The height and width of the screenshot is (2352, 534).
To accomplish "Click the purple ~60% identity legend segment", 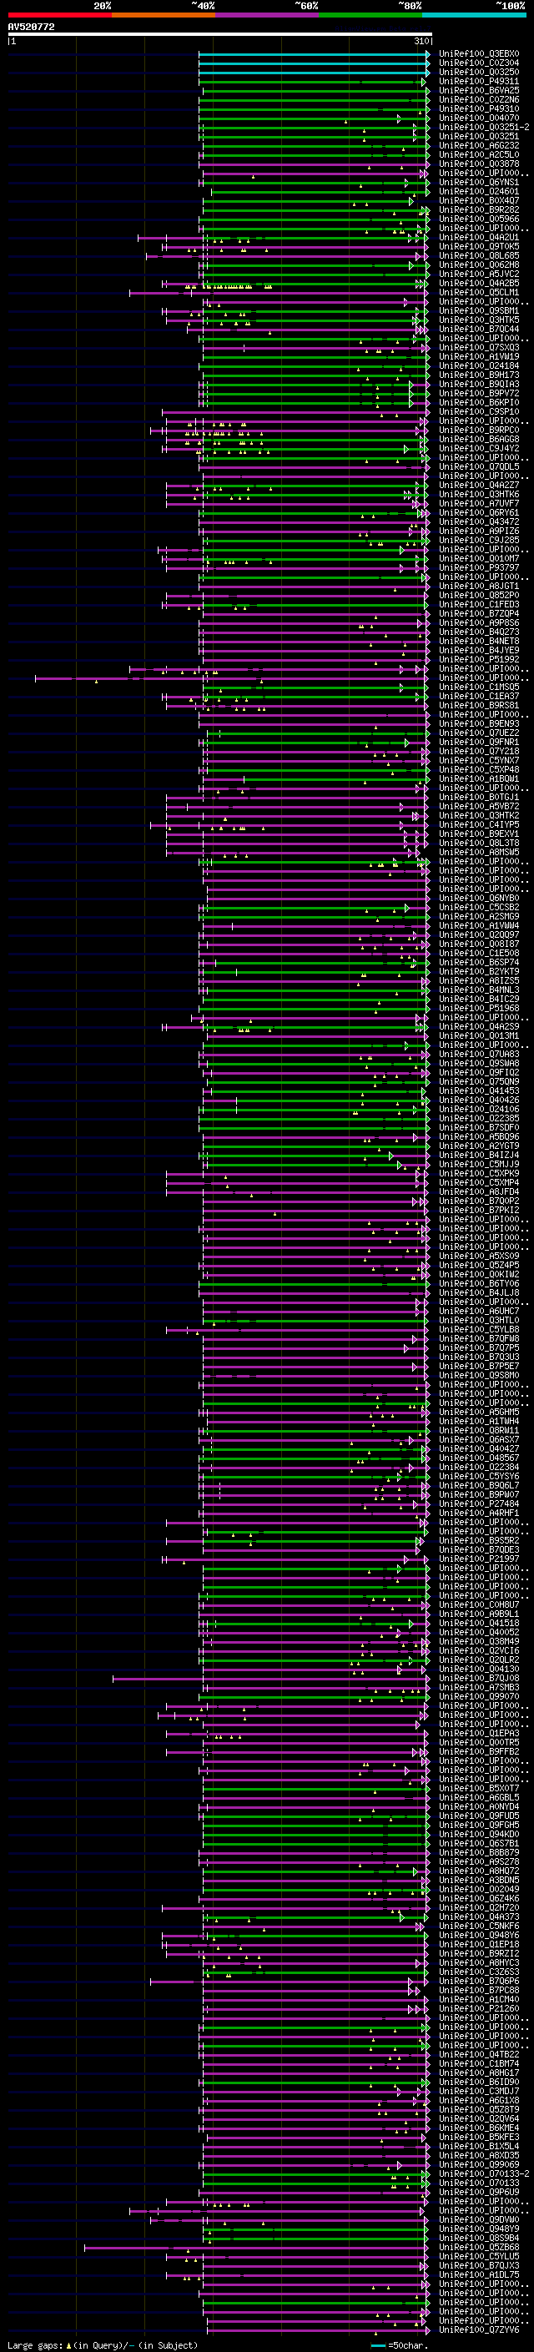I will [268, 15].
